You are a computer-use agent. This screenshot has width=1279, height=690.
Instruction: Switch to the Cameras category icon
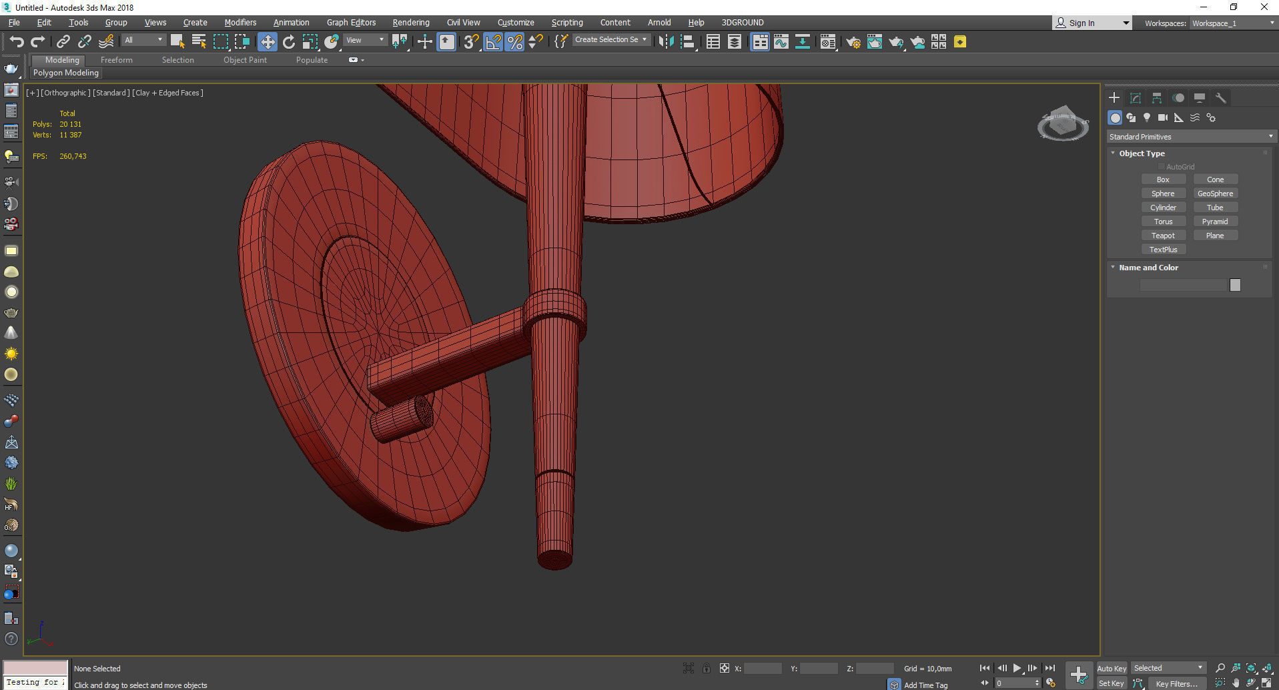point(1162,117)
